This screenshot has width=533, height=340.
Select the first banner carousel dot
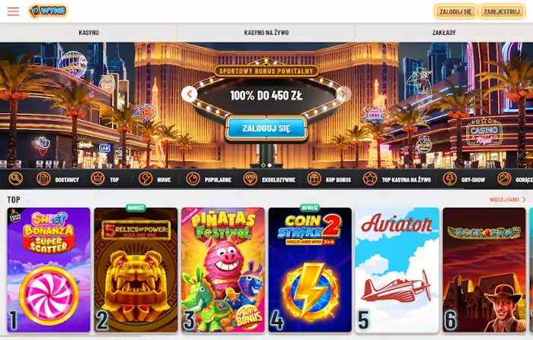tap(263, 165)
